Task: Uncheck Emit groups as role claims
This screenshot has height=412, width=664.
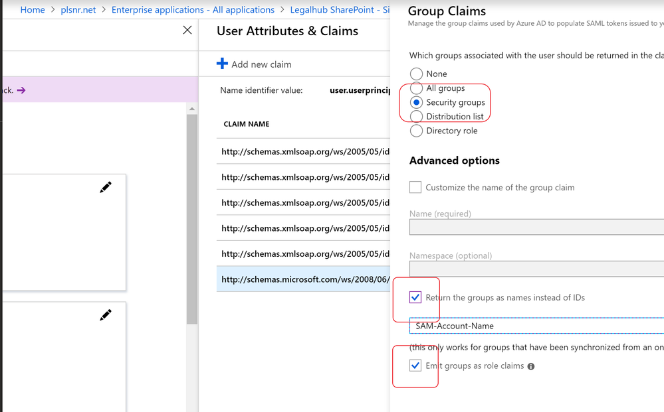Action: click(x=415, y=366)
